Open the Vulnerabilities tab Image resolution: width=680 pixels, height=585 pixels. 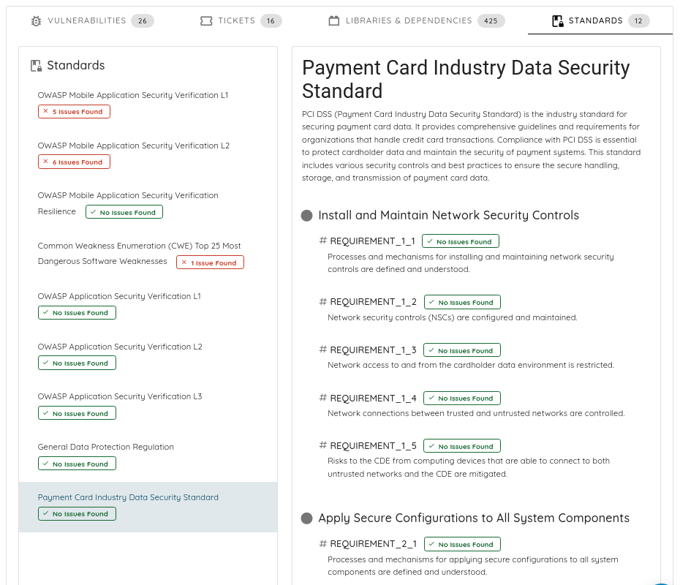[92, 20]
